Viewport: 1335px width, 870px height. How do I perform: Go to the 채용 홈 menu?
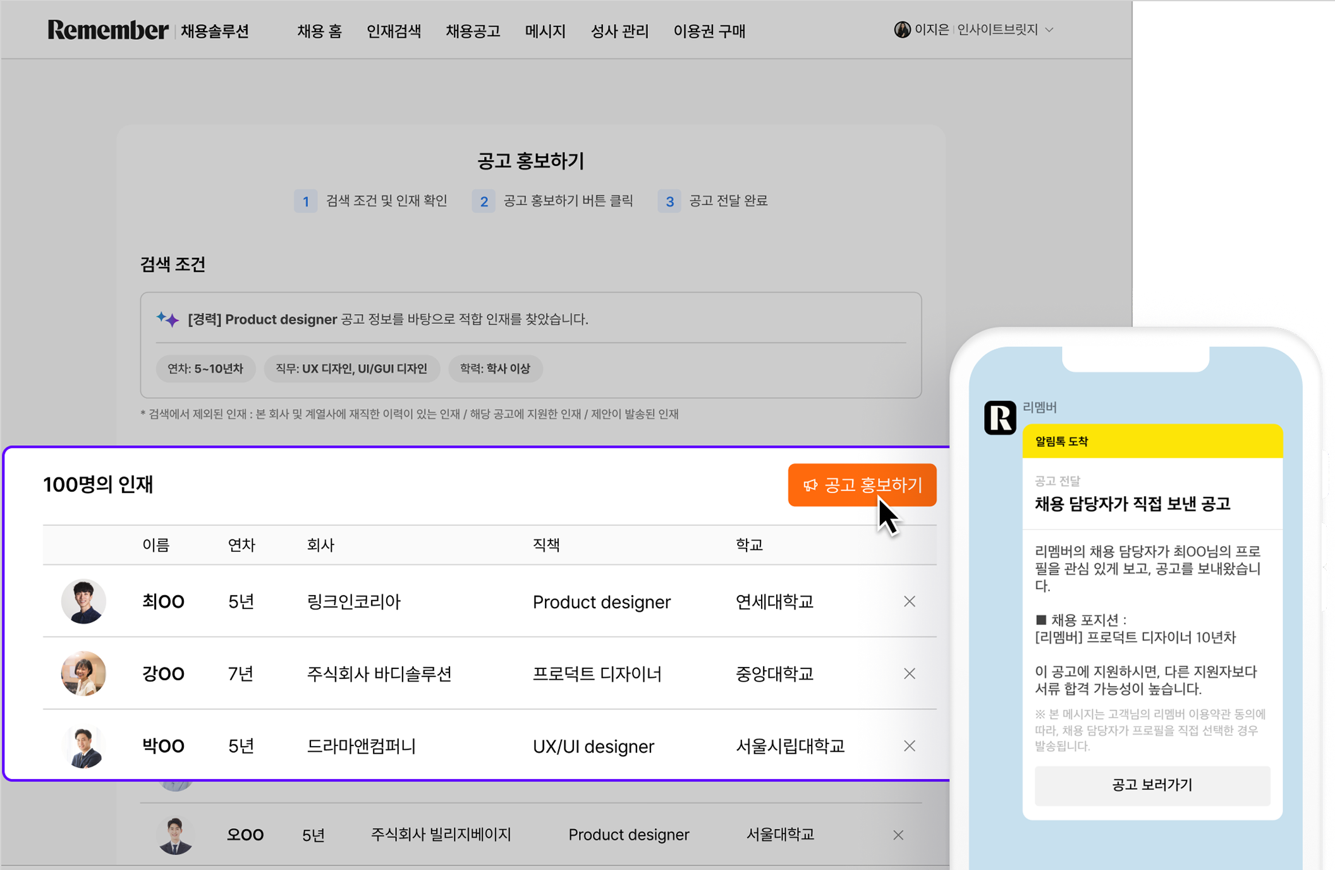coord(319,31)
